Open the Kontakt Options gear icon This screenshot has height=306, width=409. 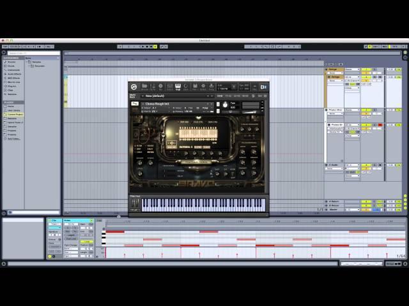[203, 87]
